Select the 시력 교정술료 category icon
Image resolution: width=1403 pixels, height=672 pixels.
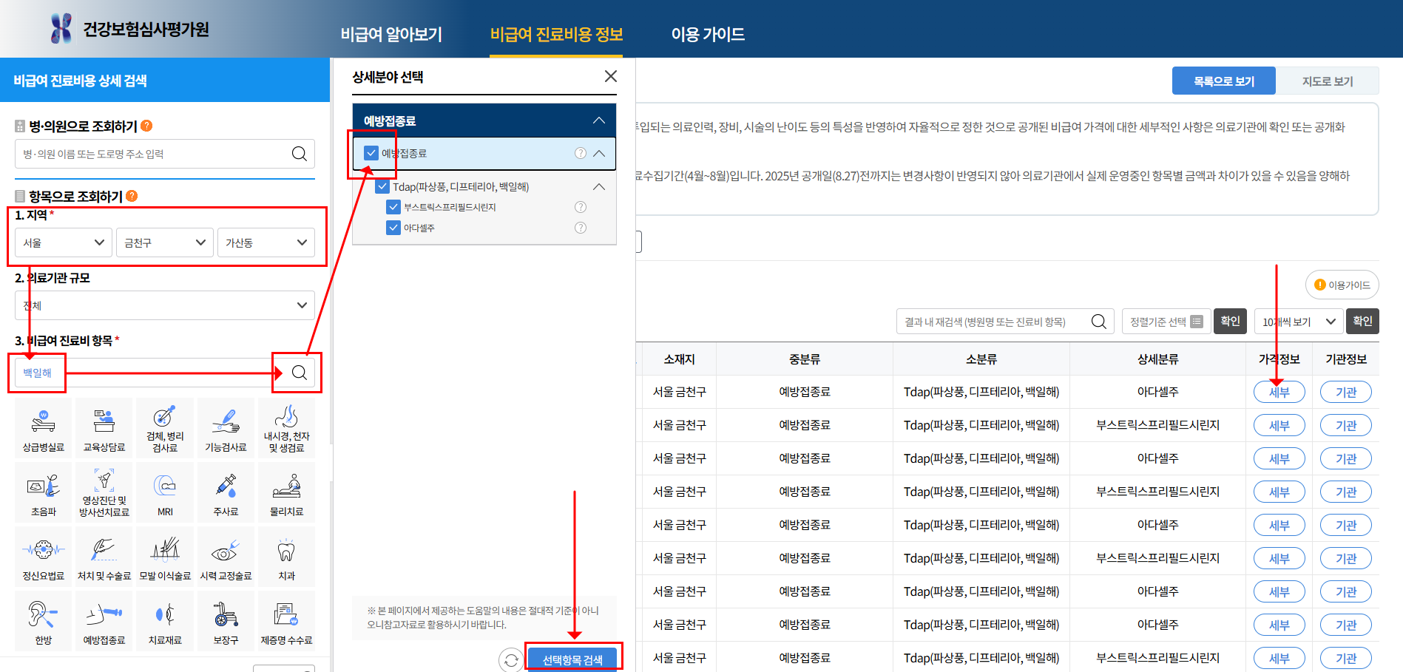[226, 557]
